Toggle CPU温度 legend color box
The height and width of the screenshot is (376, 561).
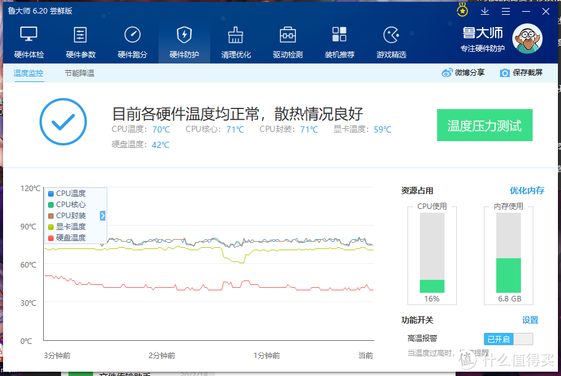coord(51,194)
